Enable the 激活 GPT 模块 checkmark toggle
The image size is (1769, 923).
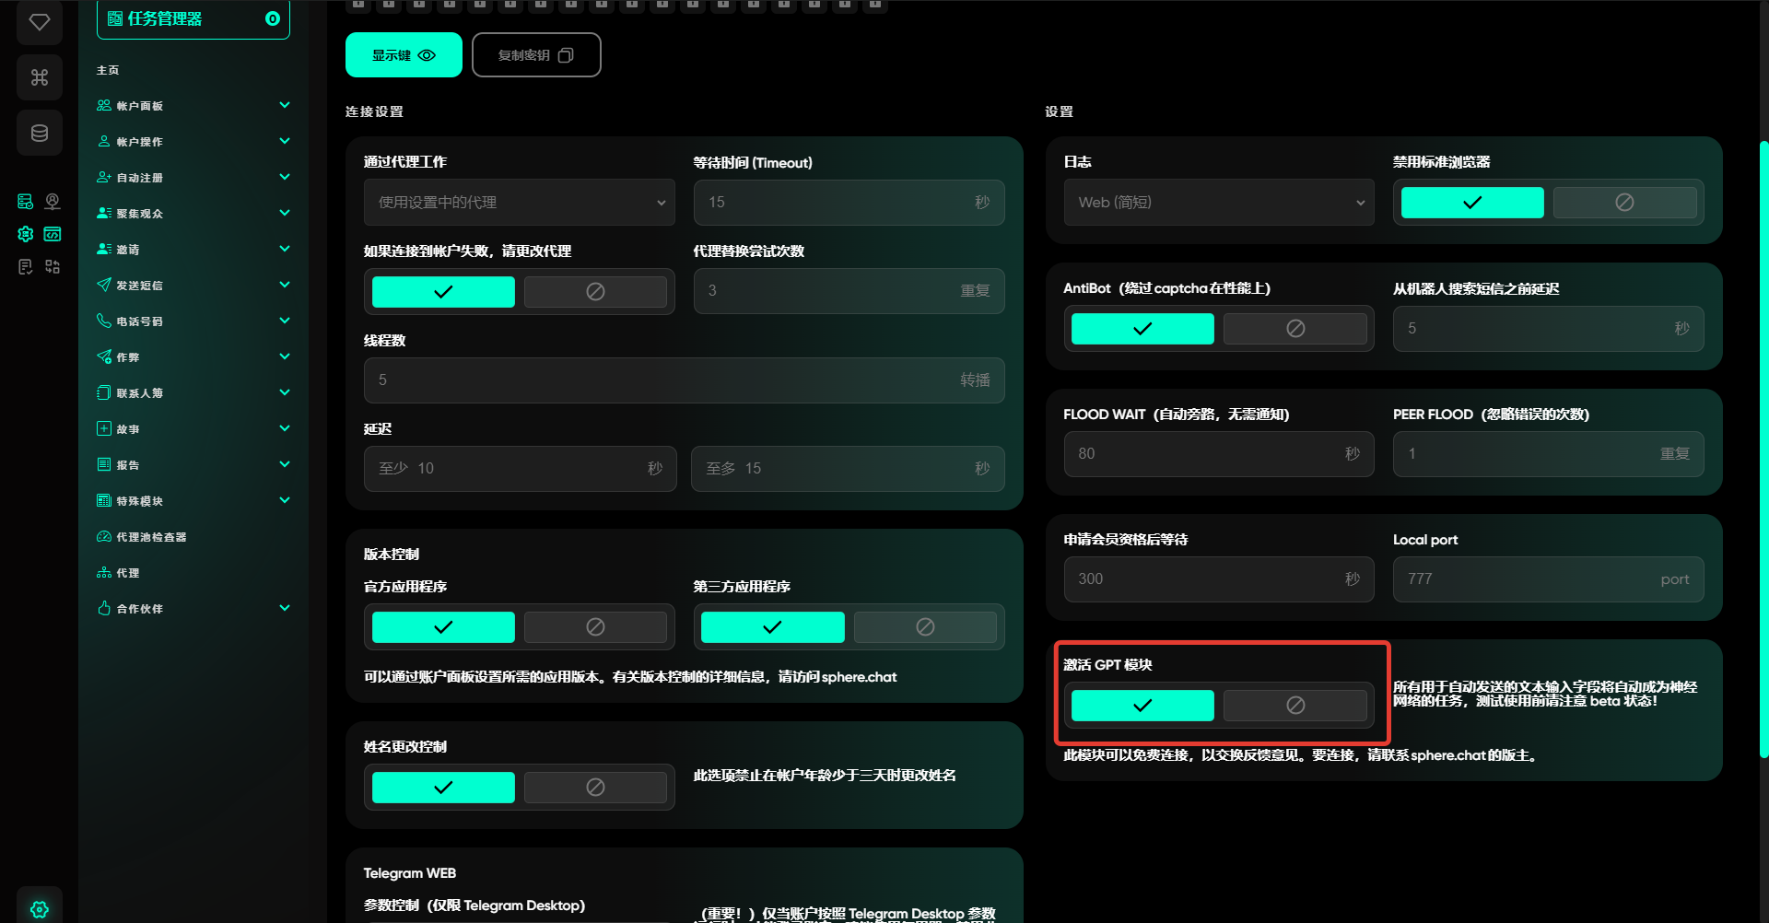(1142, 706)
